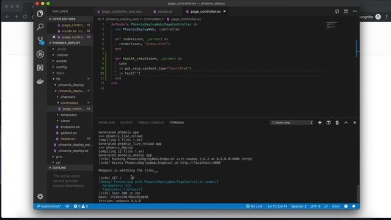Open the DEBUG CONSOLE panel tab
The width and height of the screenshot is (391, 220).
click(151, 122)
